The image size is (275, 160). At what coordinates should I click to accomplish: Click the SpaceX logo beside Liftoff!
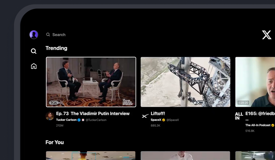145,116
